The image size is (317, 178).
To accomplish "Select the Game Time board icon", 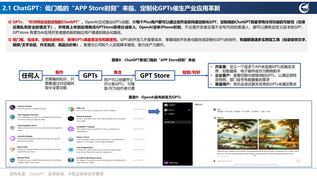I will pos(71,139).
